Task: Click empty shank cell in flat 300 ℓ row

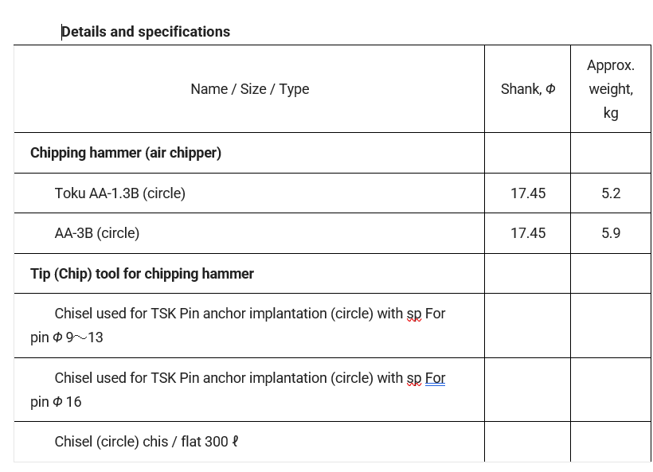Action: [527, 442]
